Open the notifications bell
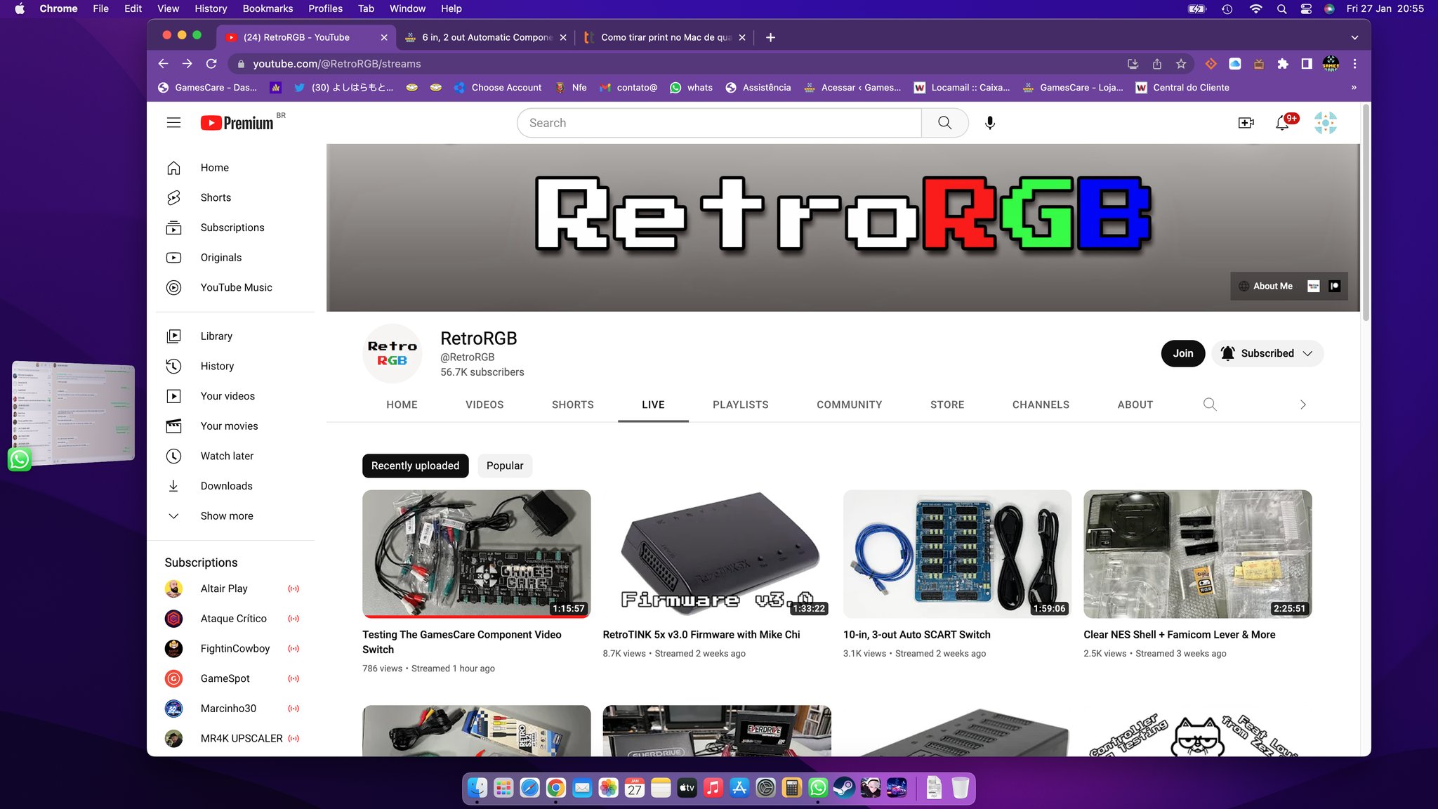The height and width of the screenshot is (809, 1438). (1282, 123)
